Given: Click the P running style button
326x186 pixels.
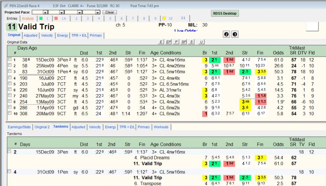Looking at the screenshot, I should point(176,42).
